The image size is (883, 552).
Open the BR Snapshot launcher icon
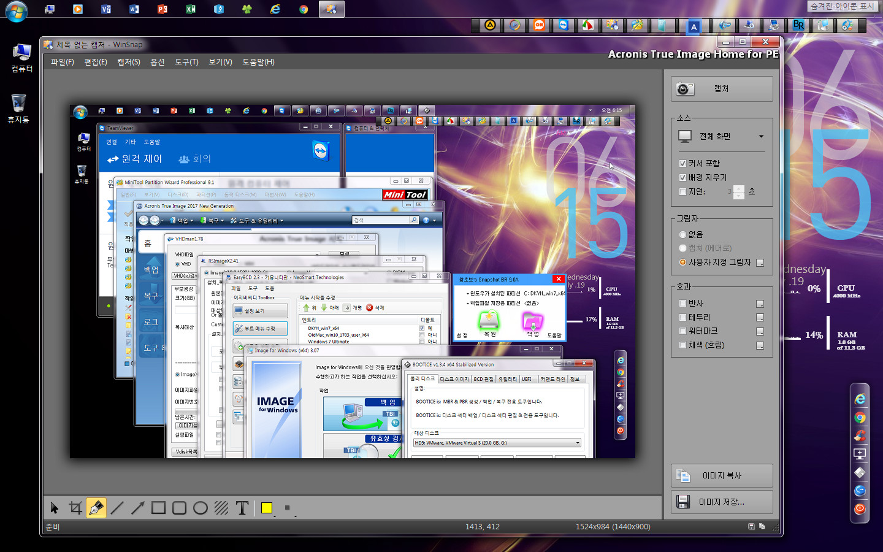click(x=798, y=25)
